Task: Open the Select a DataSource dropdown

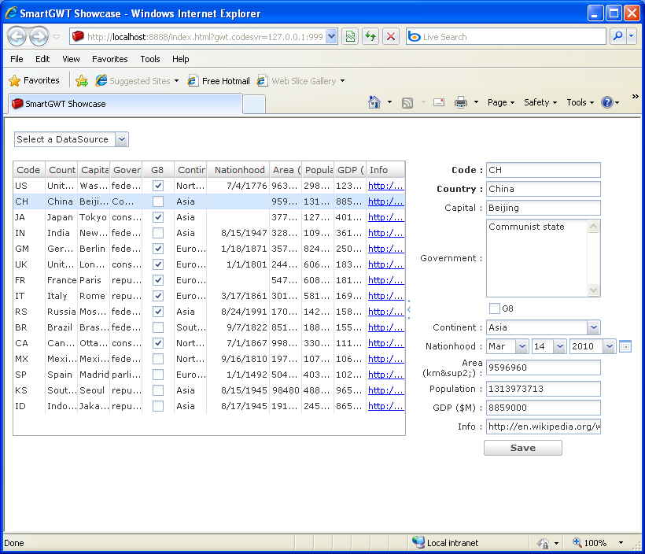Action: pyautogui.click(x=122, y=139)
